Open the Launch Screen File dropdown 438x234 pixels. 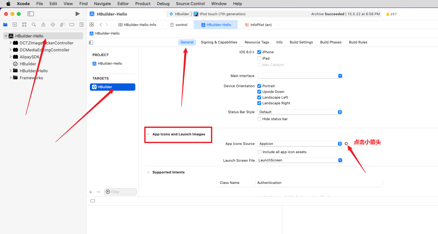point(300,160)
